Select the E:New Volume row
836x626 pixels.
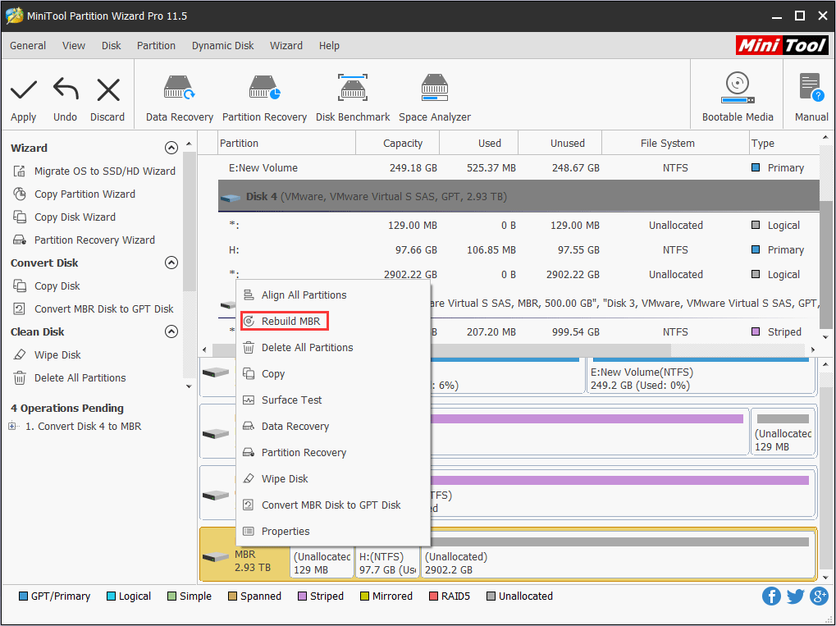click(x=519, y=168)
